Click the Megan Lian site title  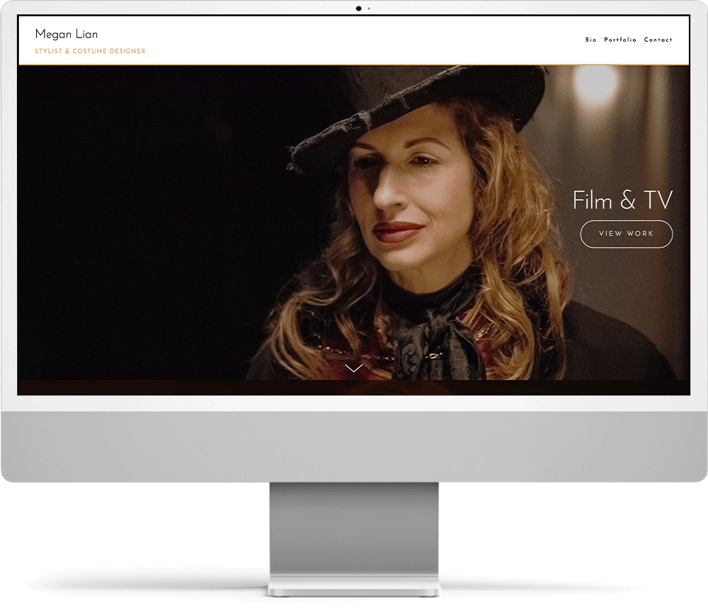point(67,34)
